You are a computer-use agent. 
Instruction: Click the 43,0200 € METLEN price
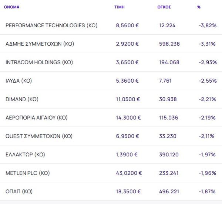(129, 173)
